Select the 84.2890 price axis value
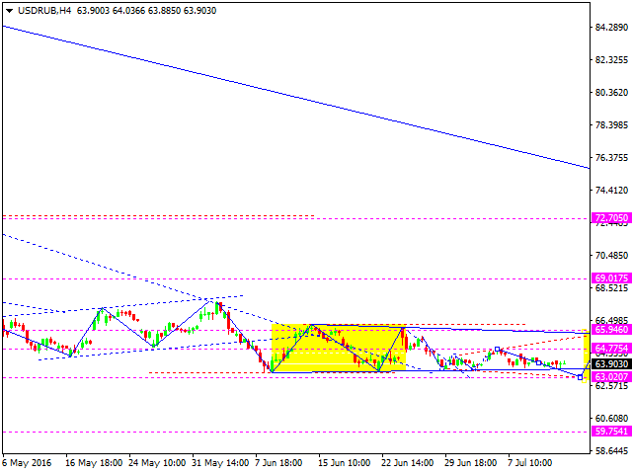This screenshot has width=632, height=474. [611, 28]
